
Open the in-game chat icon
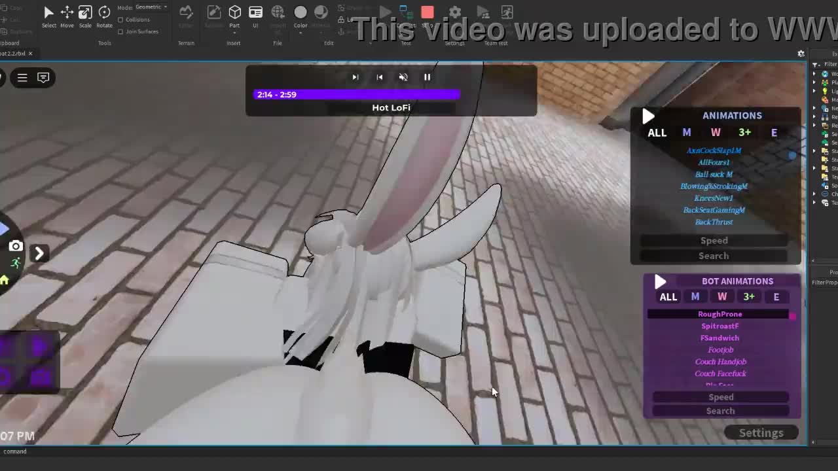pos(43,78)
